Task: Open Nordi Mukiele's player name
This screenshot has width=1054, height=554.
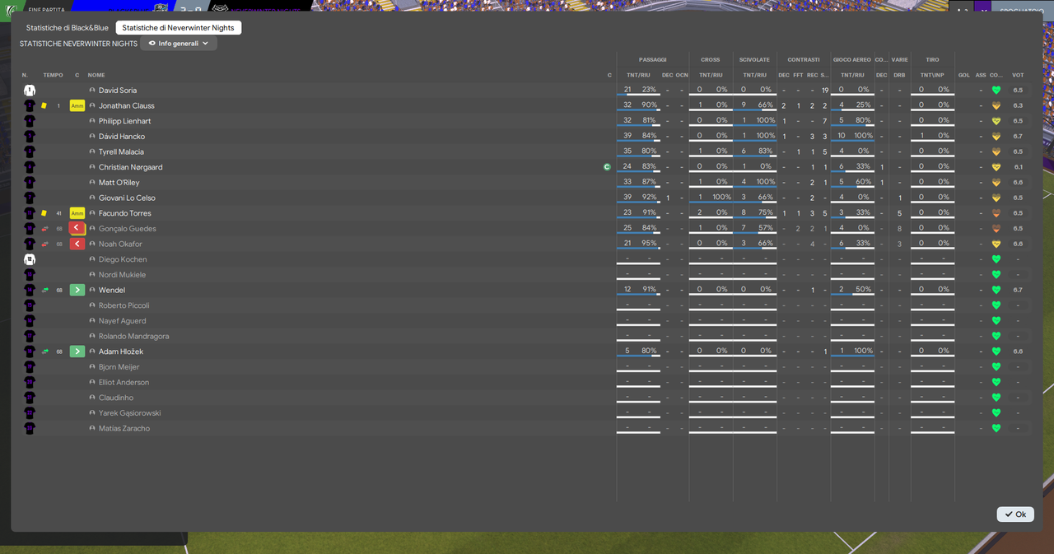Action: pyautogui.click(x=122, y=275)
